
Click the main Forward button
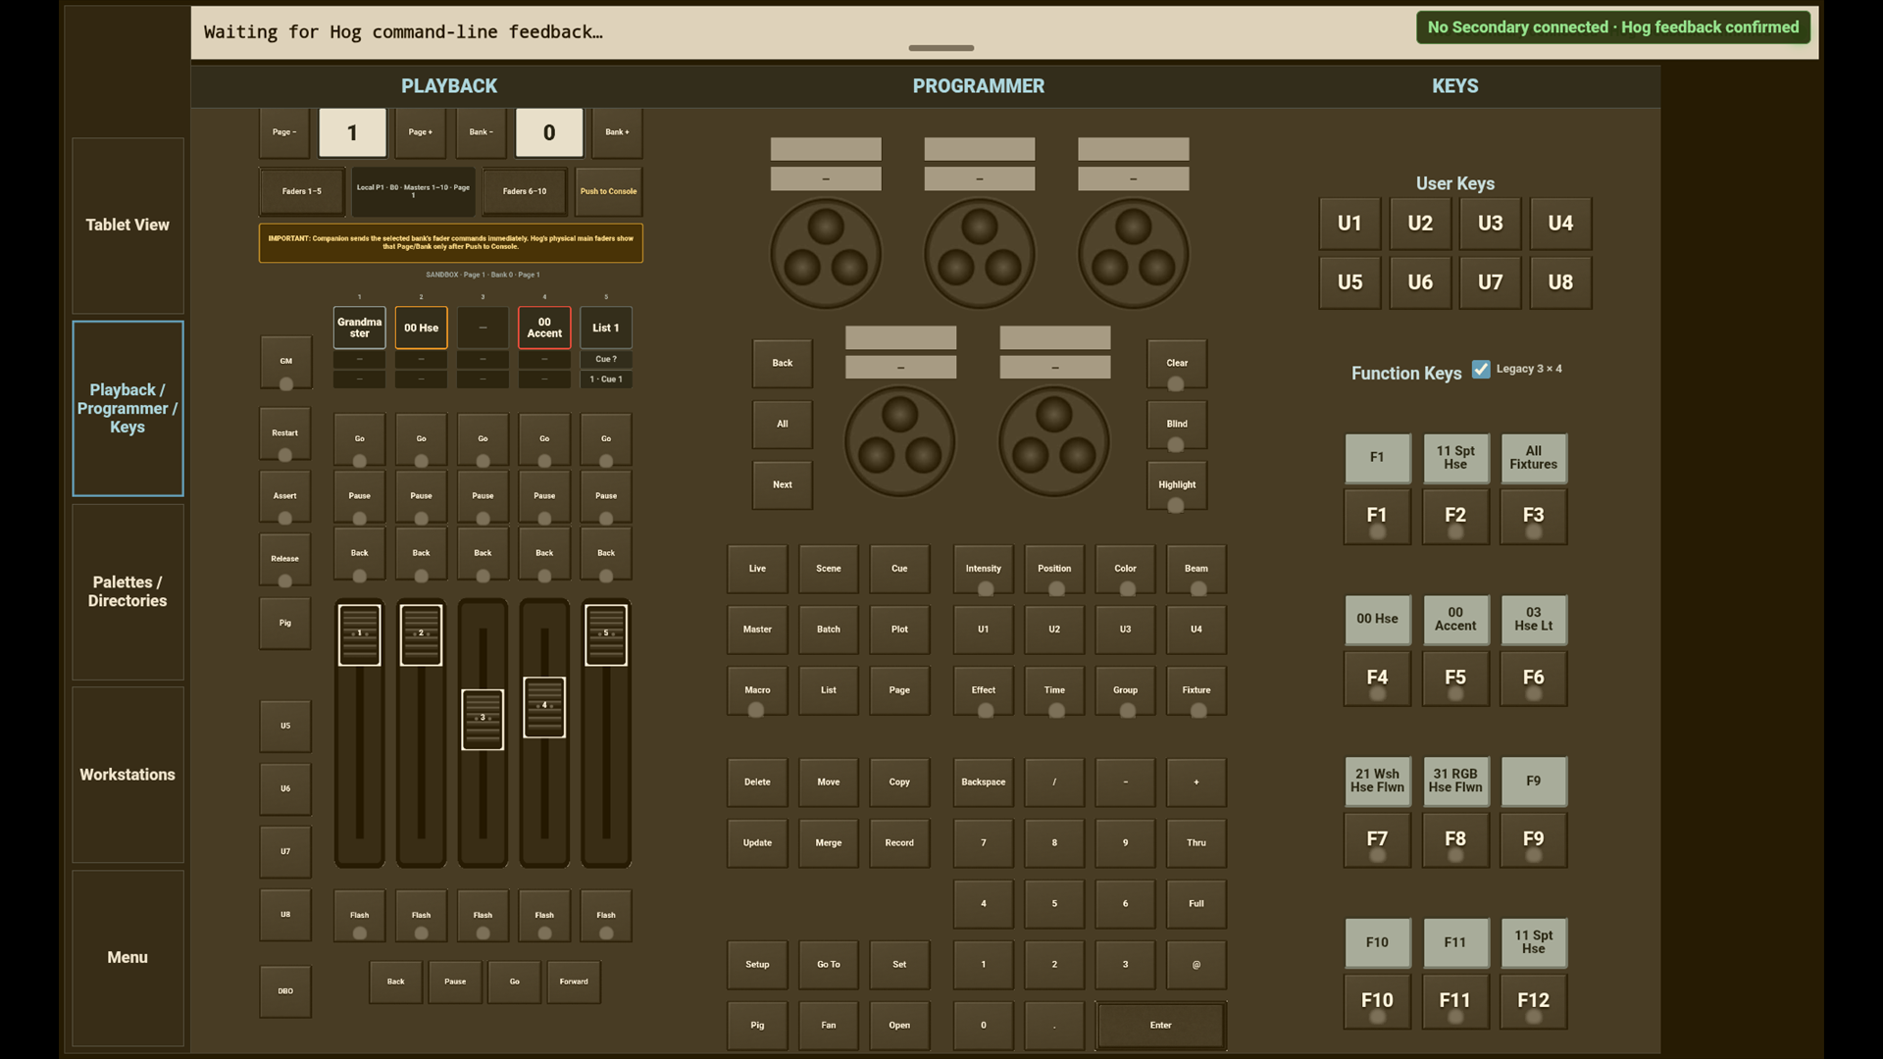click(x=574, y=982)
